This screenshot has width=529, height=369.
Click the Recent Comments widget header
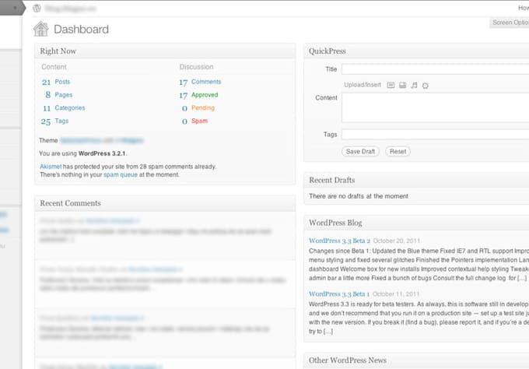coord(165,203)
